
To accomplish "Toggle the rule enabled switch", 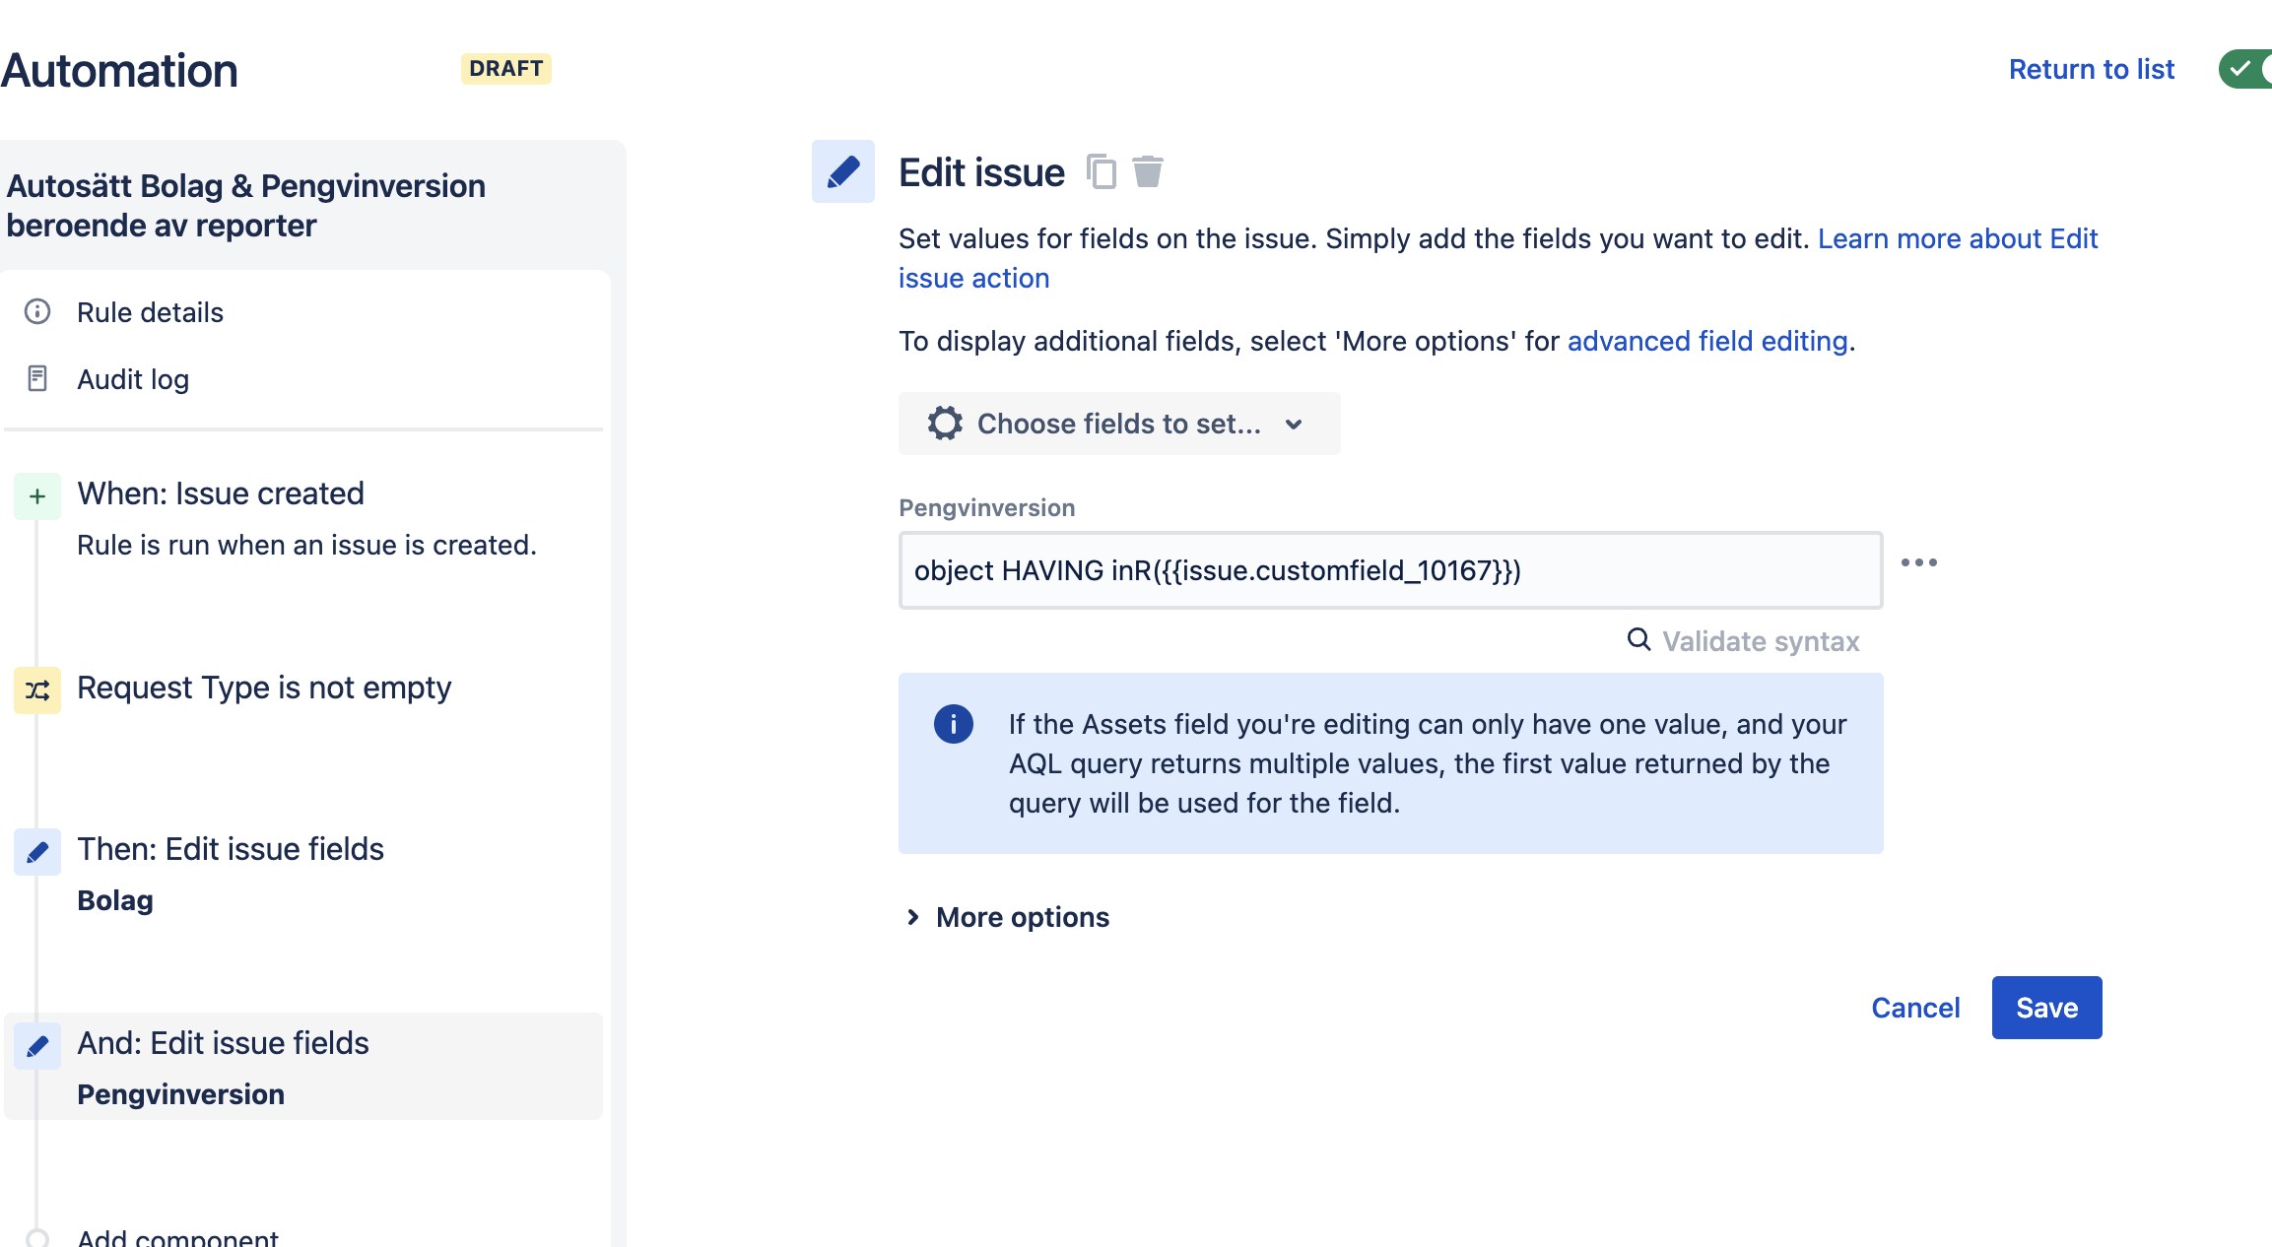I will [x=2245, y=69].
